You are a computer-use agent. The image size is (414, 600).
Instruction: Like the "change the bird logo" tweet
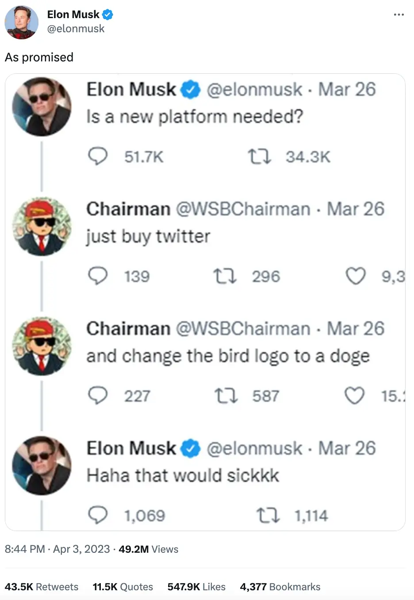pyautogui.click(x=354, y=396)
